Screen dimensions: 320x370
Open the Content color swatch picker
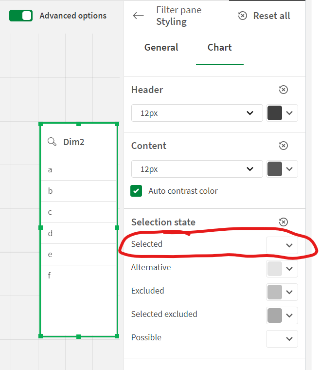point(275,169)
